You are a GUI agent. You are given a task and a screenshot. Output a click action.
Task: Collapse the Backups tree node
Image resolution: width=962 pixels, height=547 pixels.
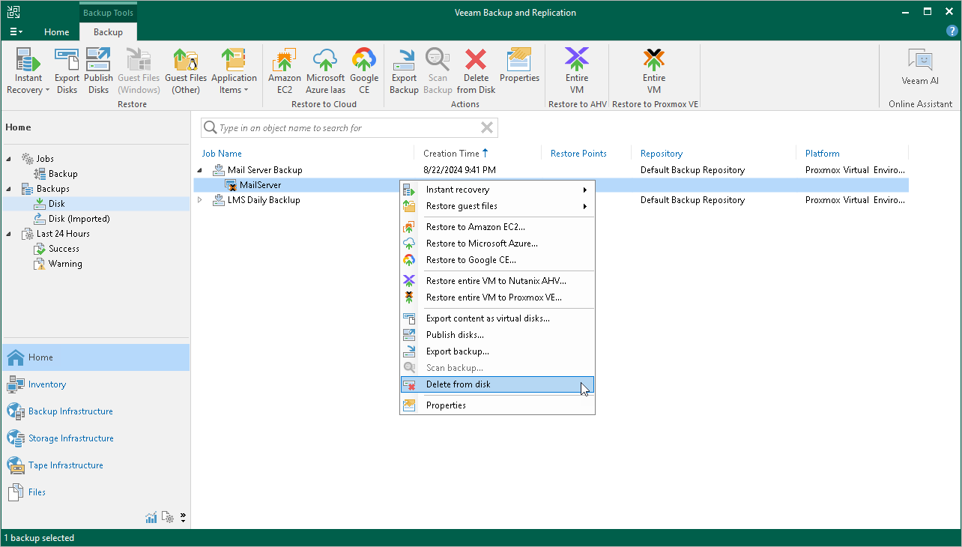[10, 189]
